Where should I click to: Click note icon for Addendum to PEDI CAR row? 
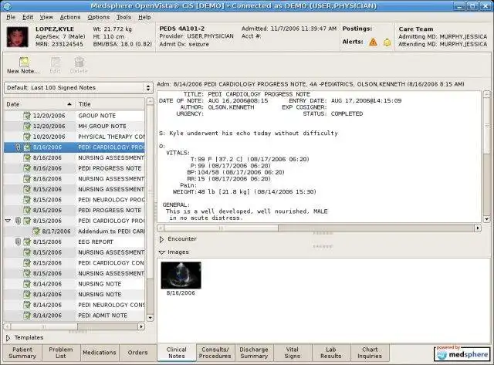(x=36, y=232)
